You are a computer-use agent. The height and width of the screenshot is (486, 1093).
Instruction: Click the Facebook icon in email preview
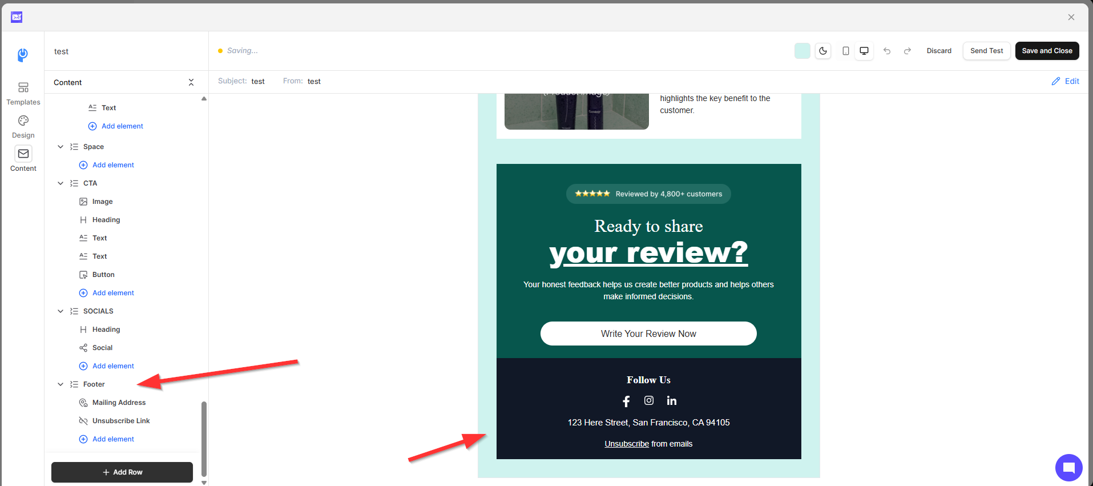pyautogui.click(x=626, y=401)
